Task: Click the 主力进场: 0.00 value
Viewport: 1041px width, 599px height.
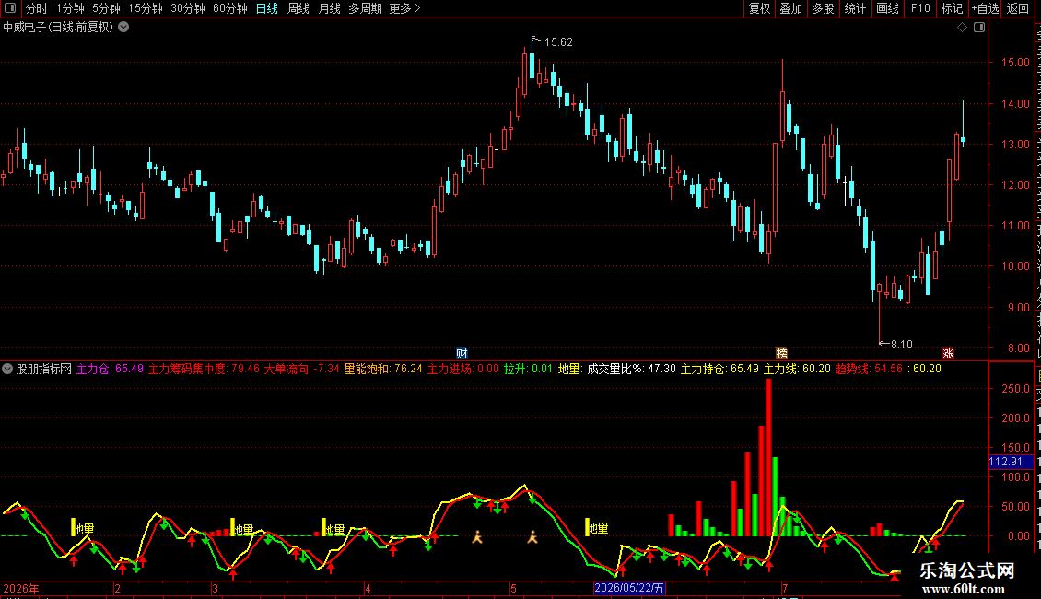Action: (462, 369)
